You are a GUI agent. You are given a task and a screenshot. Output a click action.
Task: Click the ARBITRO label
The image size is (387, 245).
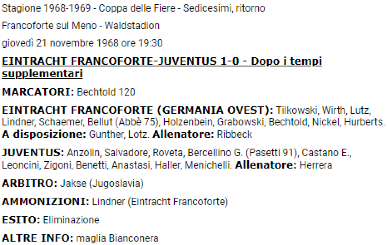pos(30,184)
